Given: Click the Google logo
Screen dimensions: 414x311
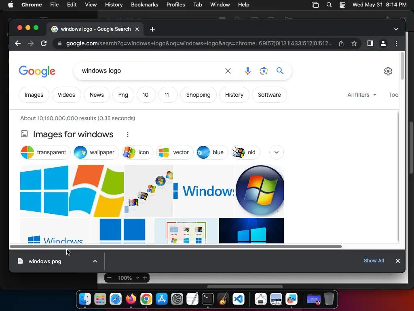Looking at the screenshot, I should point(37,71).
